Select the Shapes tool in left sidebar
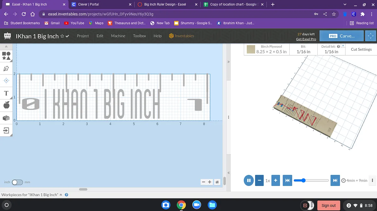The height and width of the screenshot is (211, 377). coord(6,56)
